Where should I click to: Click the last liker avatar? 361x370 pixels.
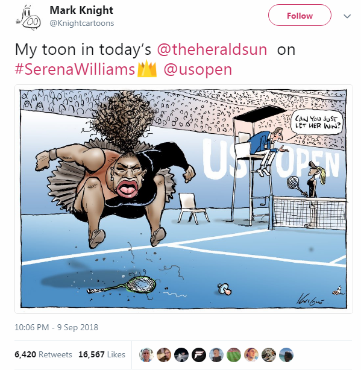click(286, 355)
